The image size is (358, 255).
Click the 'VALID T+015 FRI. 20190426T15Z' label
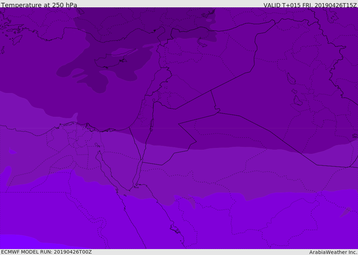click(x=310, y=5)
